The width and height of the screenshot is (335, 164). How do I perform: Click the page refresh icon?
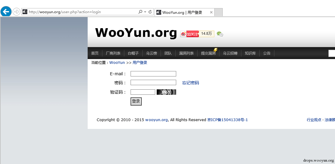[x=150, y=12]
